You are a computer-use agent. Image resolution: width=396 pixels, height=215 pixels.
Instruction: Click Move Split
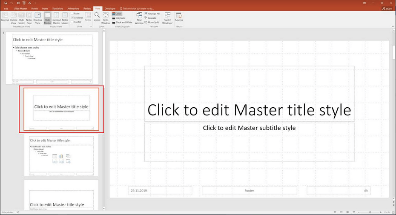point(152,22)
